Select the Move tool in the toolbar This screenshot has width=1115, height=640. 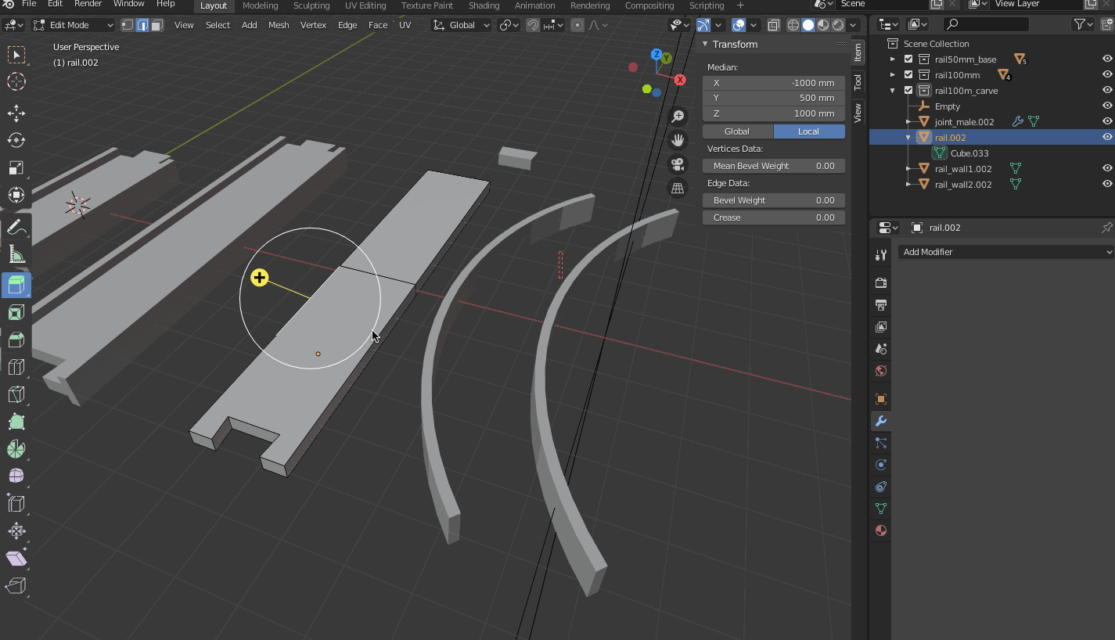[x=16, y=113]
